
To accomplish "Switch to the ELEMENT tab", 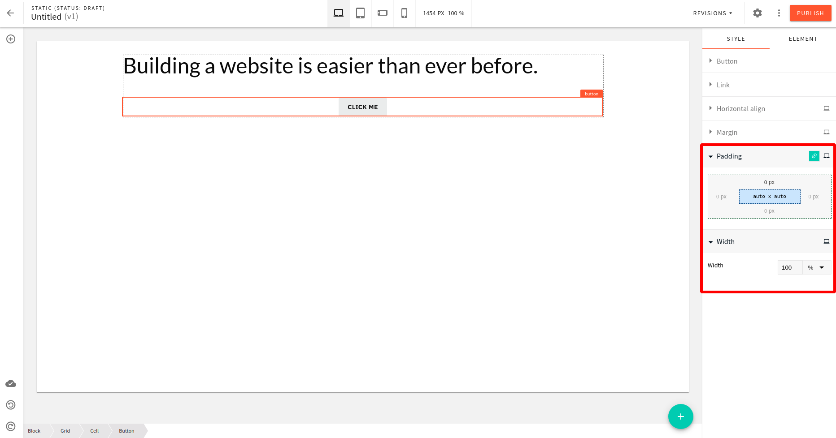I will point(803,39).
